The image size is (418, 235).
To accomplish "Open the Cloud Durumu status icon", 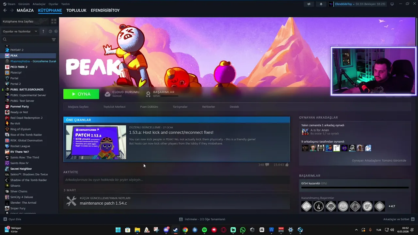I will 107,94.
